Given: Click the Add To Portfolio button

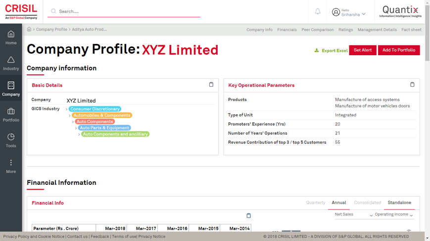Looking at the screenshot, I should (399, 50).
